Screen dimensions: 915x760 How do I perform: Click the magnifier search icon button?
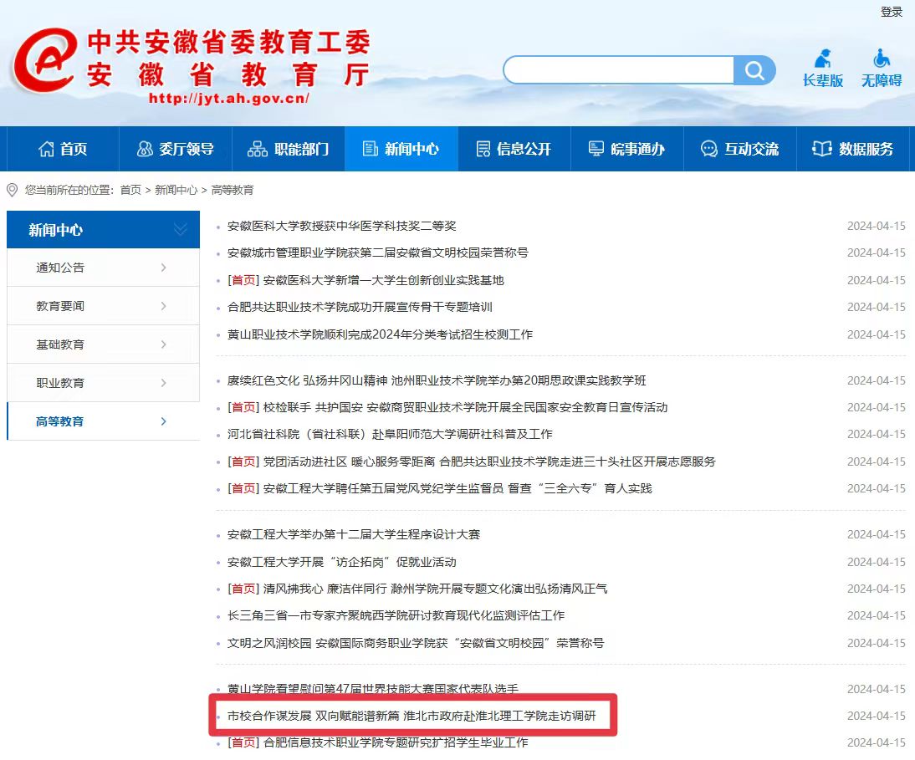pyautogui.click(x=754, y=70)
